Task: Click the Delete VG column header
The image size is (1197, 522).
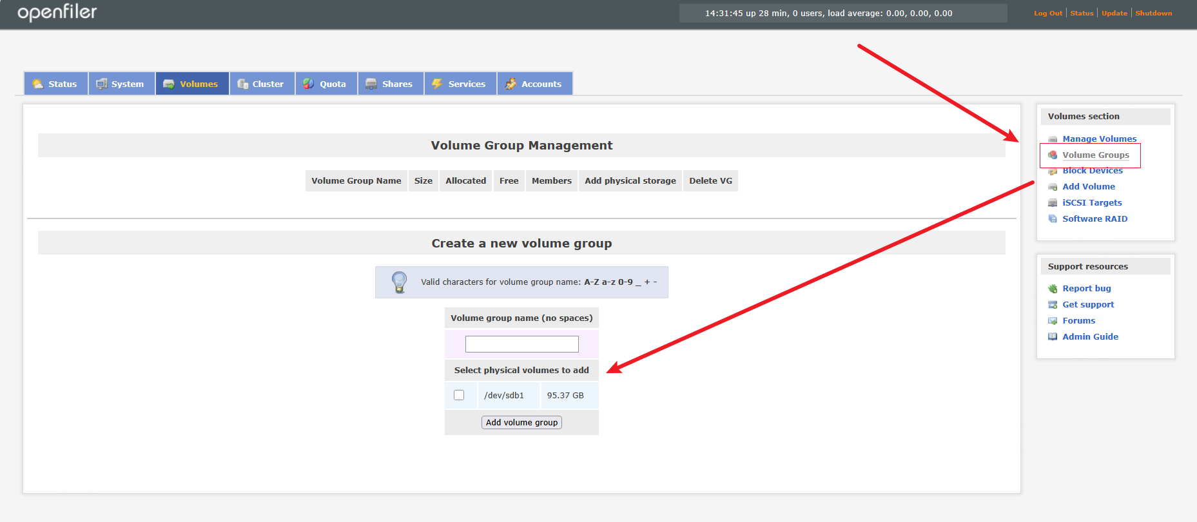Action: (x=711, y=181)
